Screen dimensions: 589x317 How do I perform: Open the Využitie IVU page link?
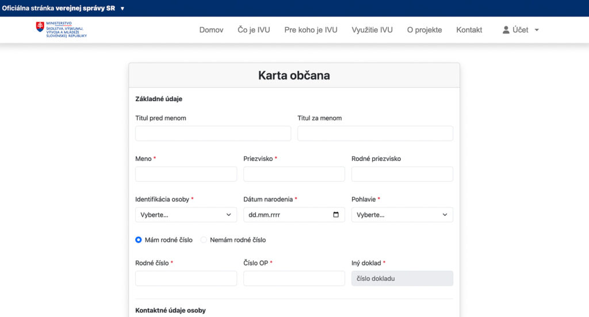372,30
